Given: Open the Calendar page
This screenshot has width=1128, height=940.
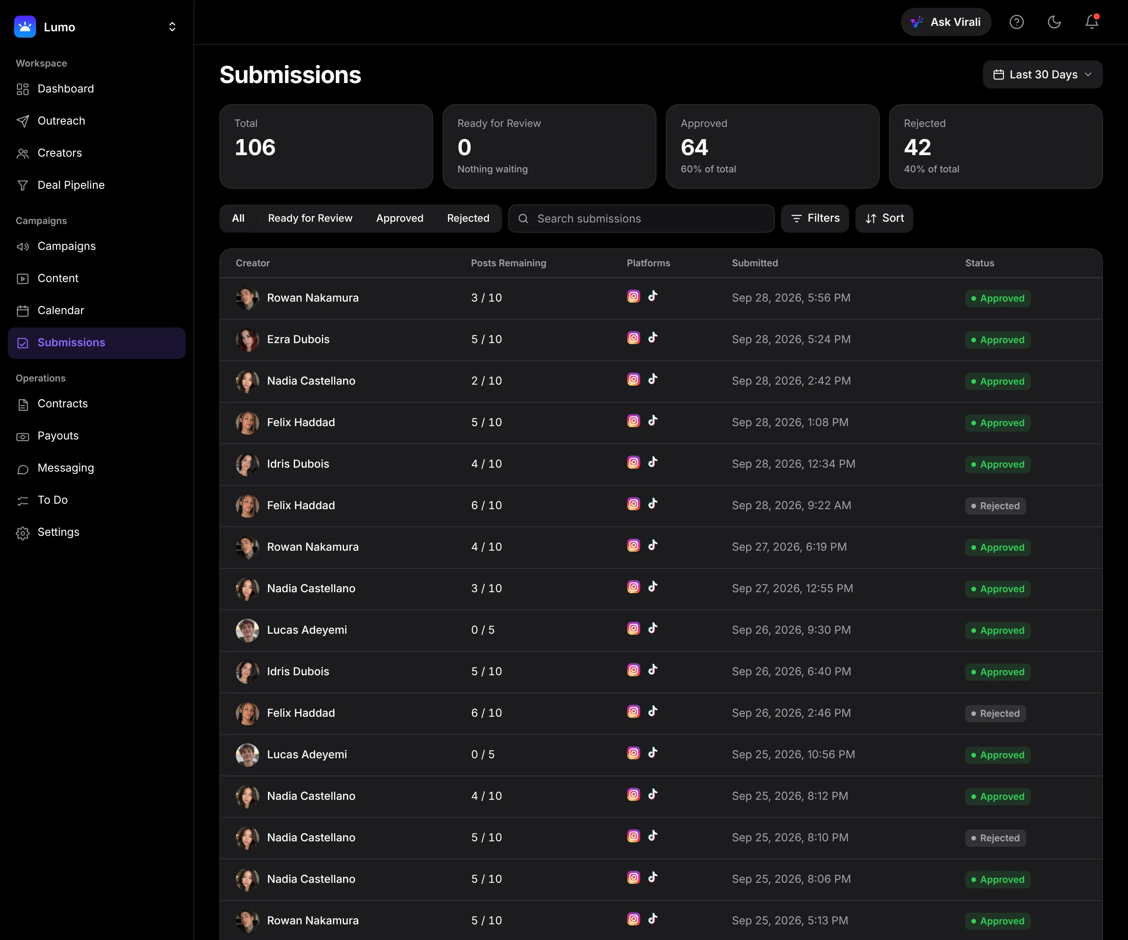Looking at the screenshot, I should [x=97, y=311].
